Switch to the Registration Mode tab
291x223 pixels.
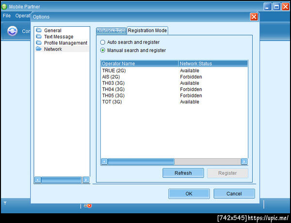pyautogui.click(x=147, y=30)
